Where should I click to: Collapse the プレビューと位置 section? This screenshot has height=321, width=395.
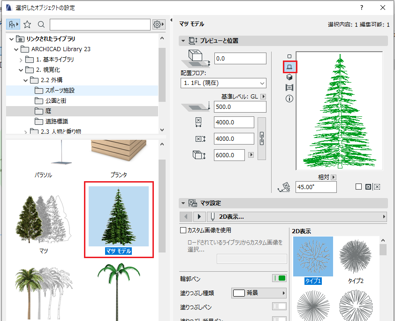click(x=183, y=40)
